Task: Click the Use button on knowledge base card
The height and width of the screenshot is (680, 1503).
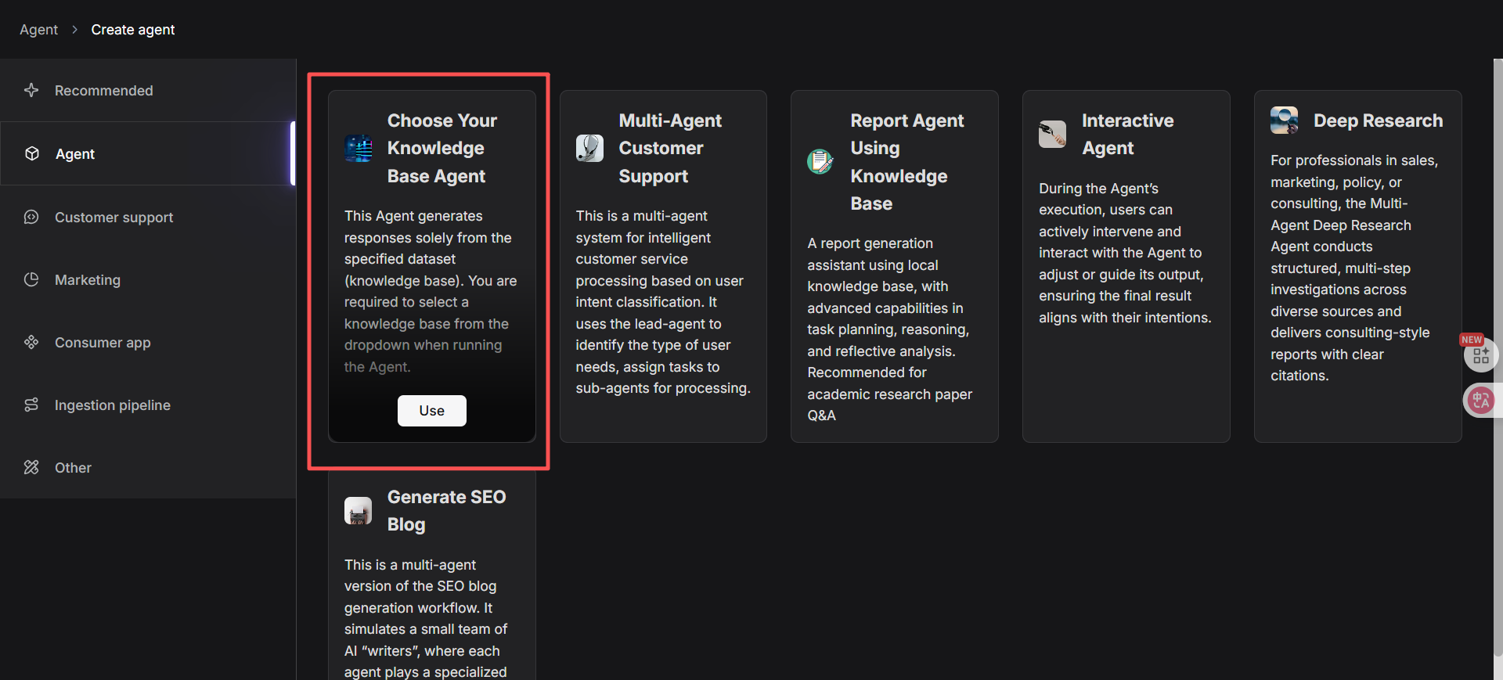Action: [x=431, y=411]
